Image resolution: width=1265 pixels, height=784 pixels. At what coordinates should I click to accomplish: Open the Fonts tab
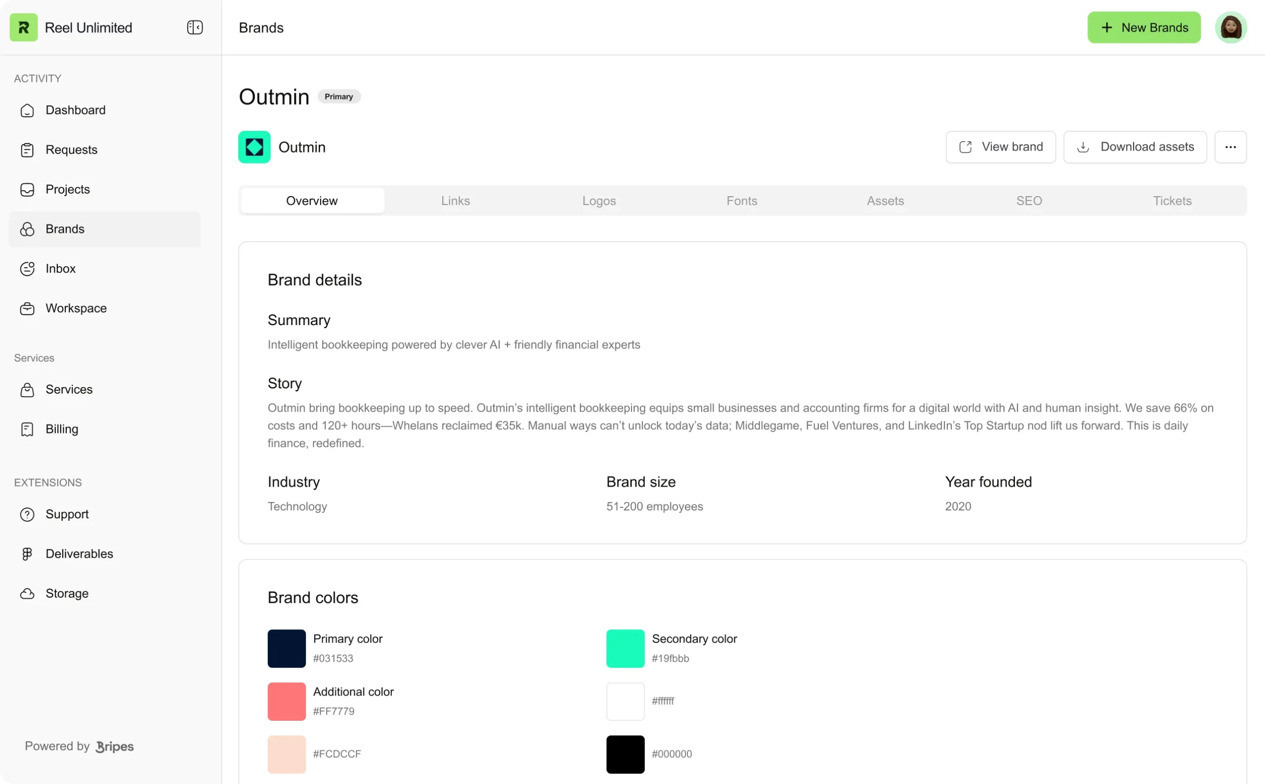click(x=742, y=201)
